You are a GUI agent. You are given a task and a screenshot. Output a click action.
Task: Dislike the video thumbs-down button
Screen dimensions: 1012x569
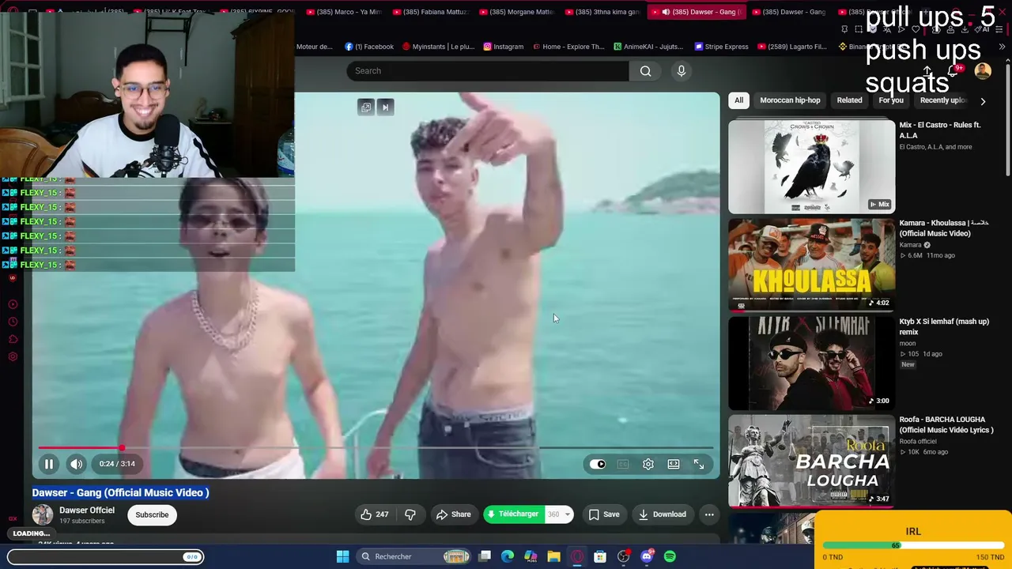[x=410, y=514]
